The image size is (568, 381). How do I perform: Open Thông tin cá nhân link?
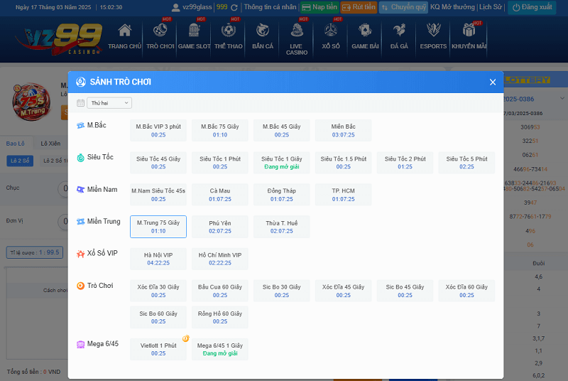(270, 7)
